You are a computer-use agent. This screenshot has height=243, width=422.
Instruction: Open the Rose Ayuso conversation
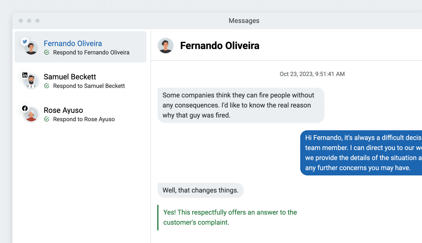coord(63,110)
